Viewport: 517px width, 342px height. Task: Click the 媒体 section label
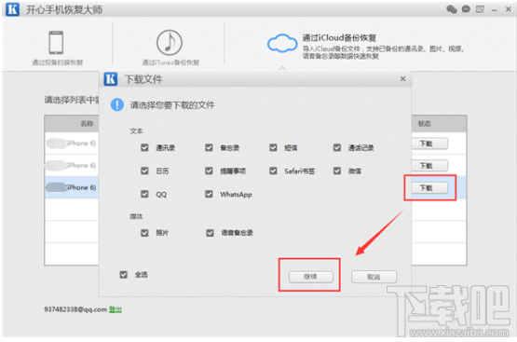click(x=136, y=216)
